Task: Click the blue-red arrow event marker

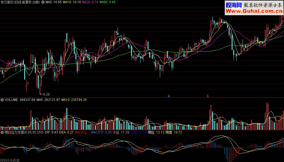Action: click(169, 96)
